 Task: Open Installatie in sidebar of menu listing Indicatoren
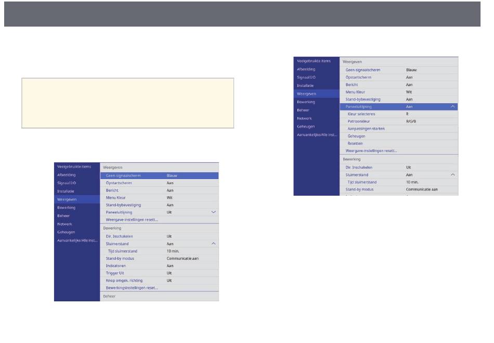[66, 191]
